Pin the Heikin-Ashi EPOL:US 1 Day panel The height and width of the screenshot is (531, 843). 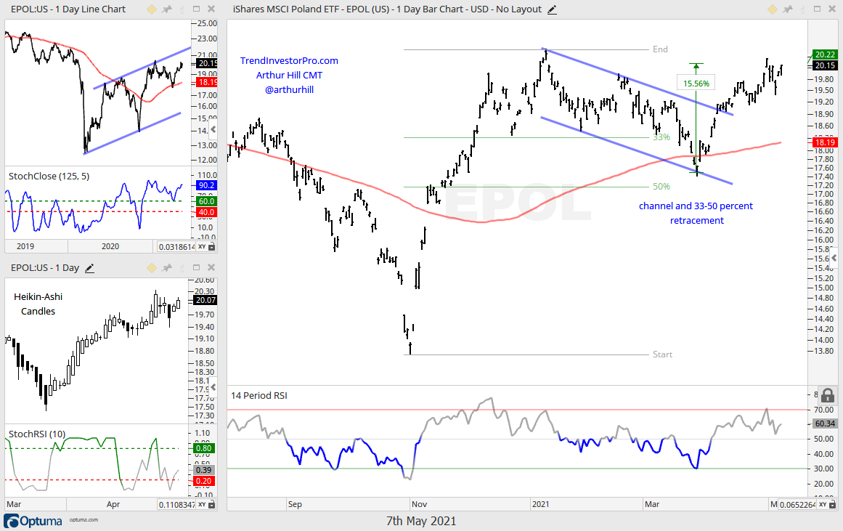click(167, 267)
